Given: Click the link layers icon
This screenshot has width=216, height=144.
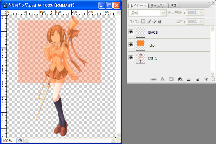Looking at the screenshot, I should [153, 79].
